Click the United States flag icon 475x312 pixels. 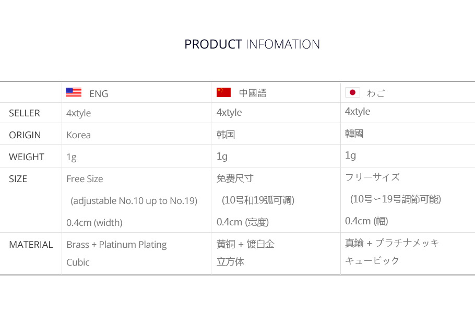[x=74, y=93]
